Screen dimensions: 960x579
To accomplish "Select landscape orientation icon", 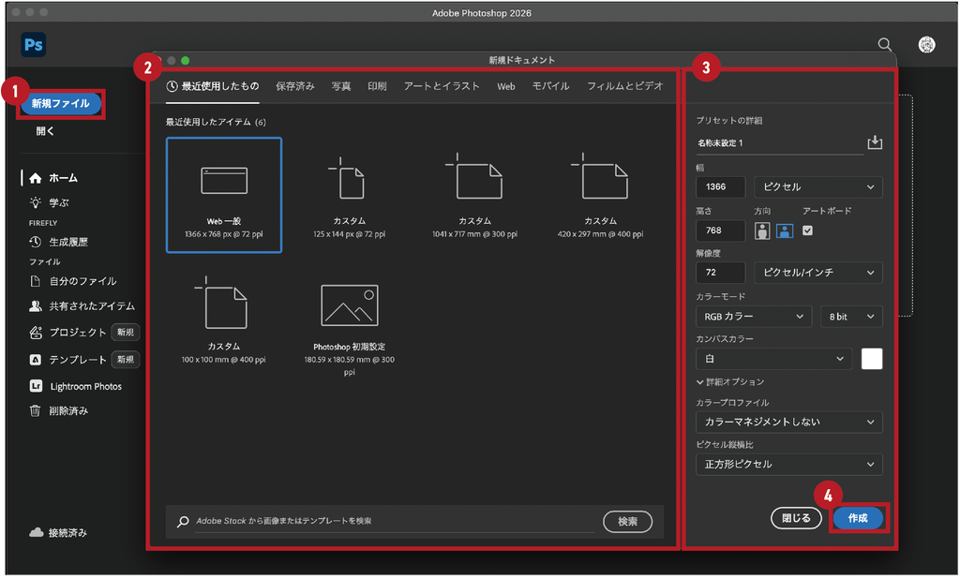I will (x=785, y=231).
